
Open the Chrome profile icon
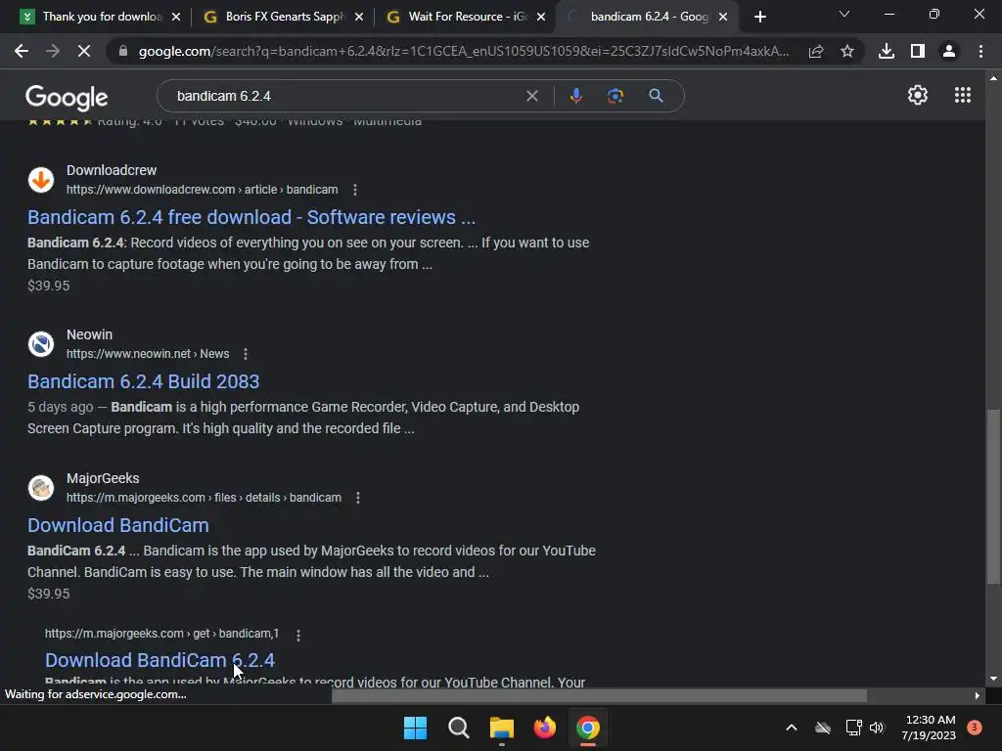coord(949,51)
